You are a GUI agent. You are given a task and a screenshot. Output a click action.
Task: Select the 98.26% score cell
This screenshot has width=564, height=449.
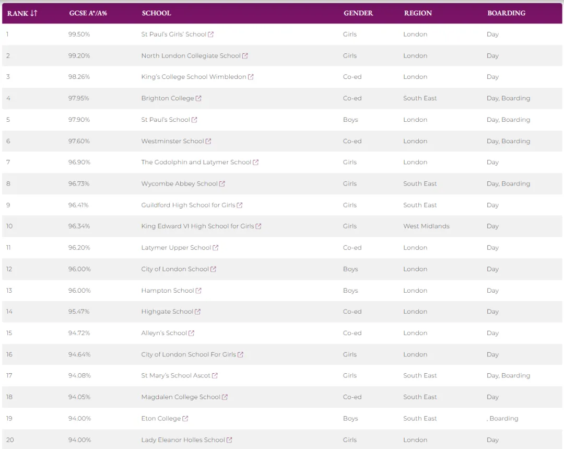tap(79, 77)
